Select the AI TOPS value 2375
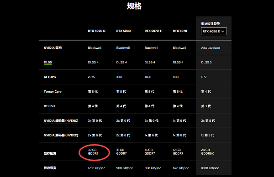 pyautogui.click(x=91, y=77)
